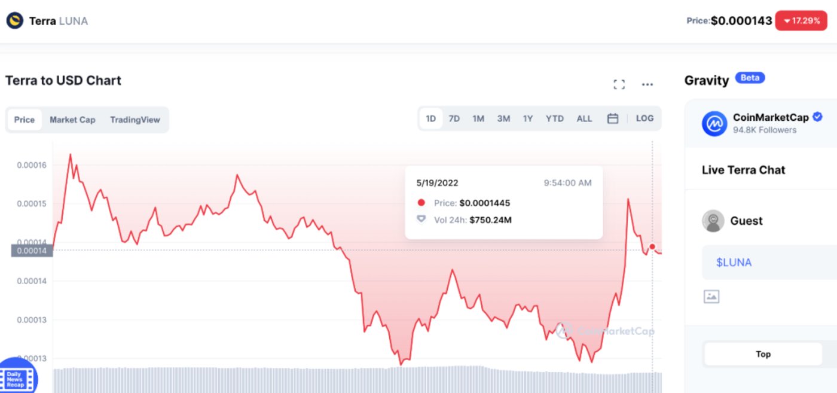Switch to the TradingView tab

(x=135, y=120)
